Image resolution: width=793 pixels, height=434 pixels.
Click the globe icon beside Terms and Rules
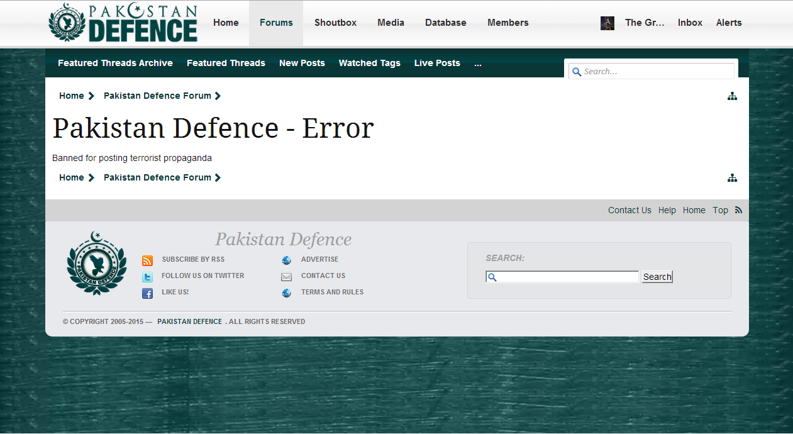click(286, 293)
